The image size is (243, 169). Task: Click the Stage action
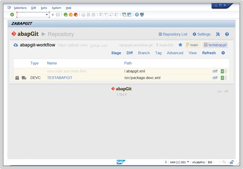(x=116, y=53)
